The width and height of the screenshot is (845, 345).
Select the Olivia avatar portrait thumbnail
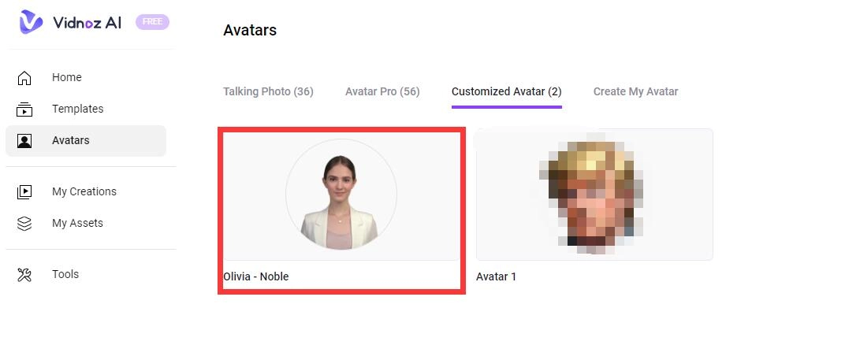341,195
